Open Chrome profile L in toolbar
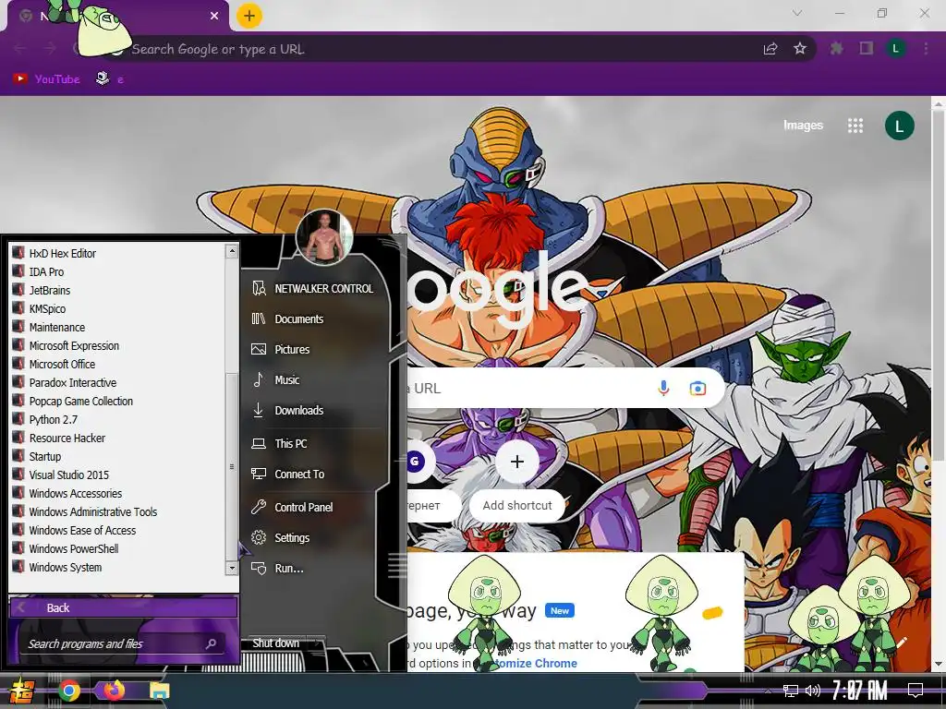The image size is (946, 709). click(896, 49)
